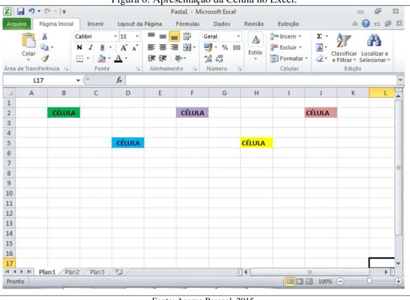Align text to top

151,36
